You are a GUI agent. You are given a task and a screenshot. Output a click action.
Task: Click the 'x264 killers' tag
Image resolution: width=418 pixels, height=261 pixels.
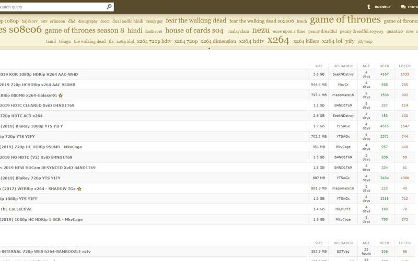pyautogui.click(x=306, y=41)
